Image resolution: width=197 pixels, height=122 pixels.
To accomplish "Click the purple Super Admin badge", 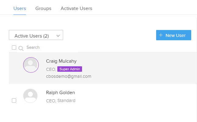I will click(x=70, y=69).
